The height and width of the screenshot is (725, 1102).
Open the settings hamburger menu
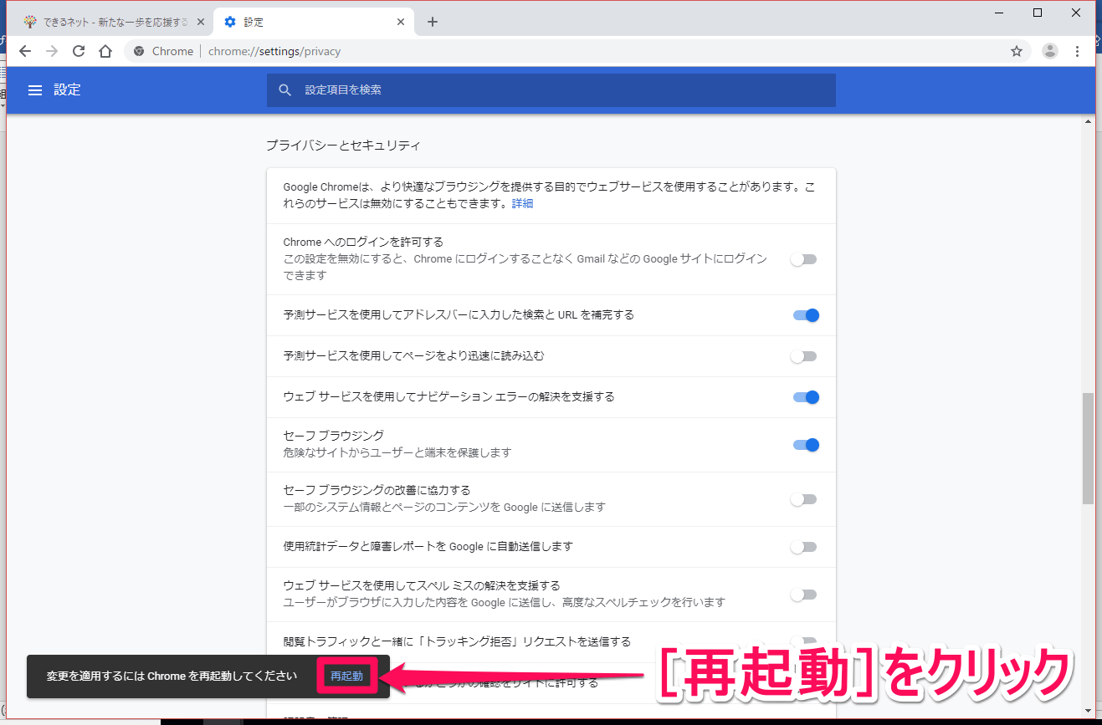[35, 90]
